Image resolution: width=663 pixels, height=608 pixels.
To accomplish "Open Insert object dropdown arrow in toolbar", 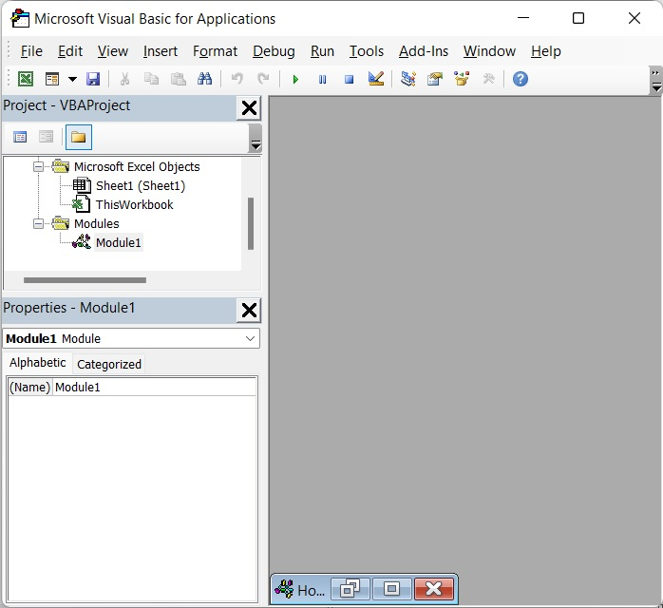I will 73,79.
